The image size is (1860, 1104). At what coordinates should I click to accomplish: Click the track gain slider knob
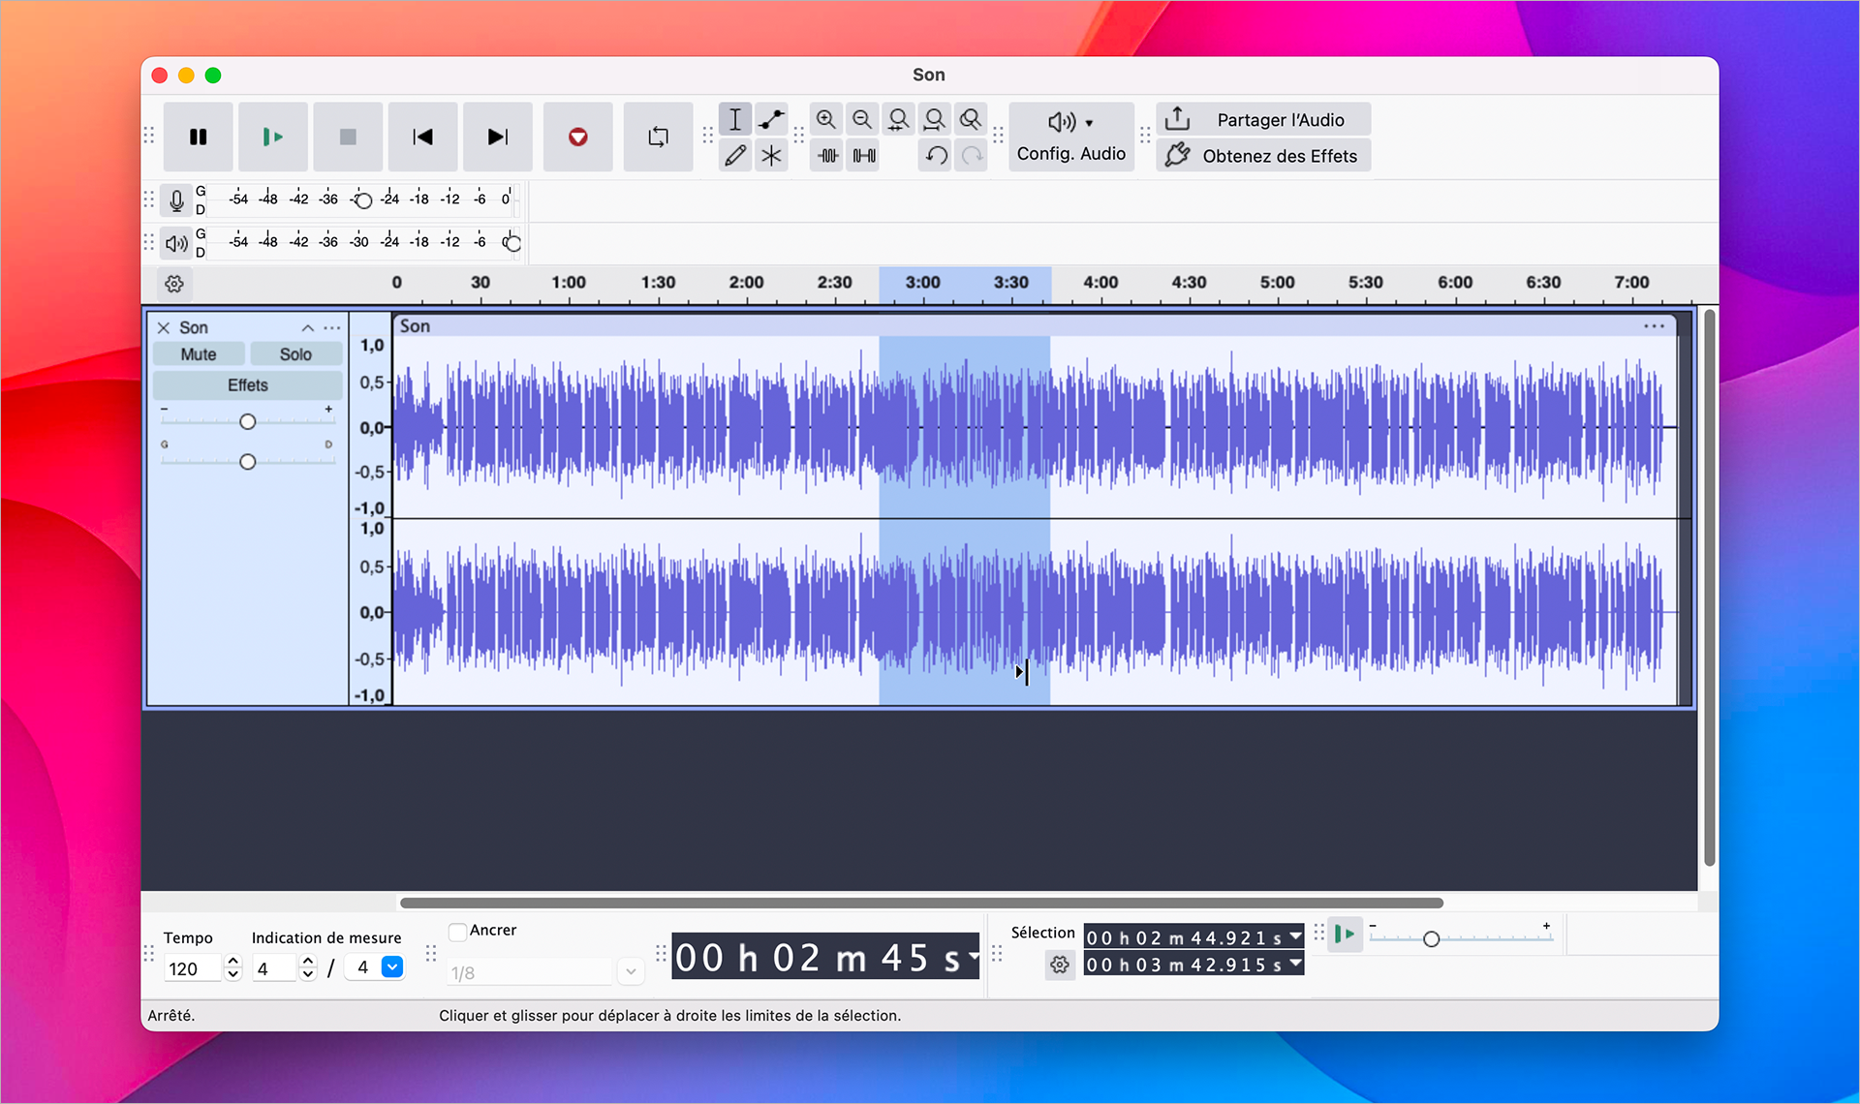[247, 422]
